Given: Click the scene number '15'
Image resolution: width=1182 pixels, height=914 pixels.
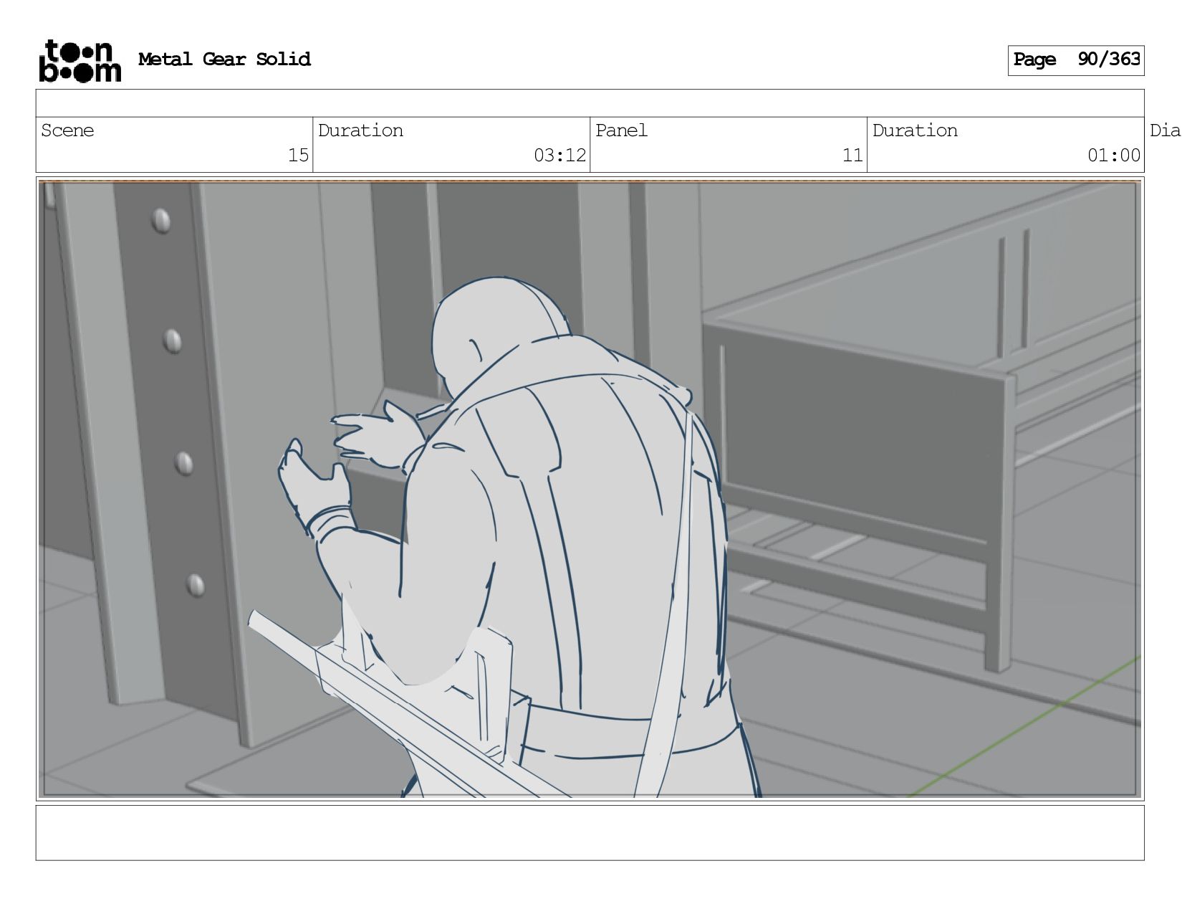Looking at the screenshot, I should pos(298,155).
